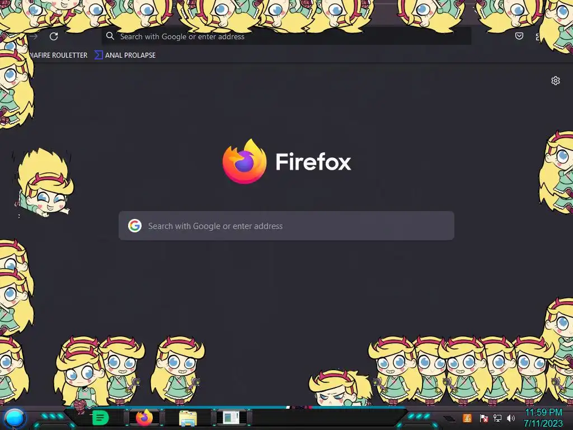Switch to the document window taskbar item
Screen dimensions: 573x430
pyautogui.click(x=231, y=418)
